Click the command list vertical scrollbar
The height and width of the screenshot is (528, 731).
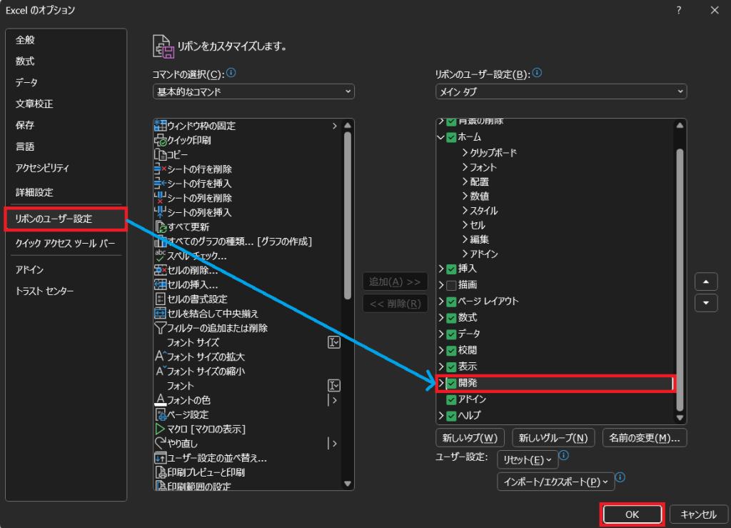point(348,214)
